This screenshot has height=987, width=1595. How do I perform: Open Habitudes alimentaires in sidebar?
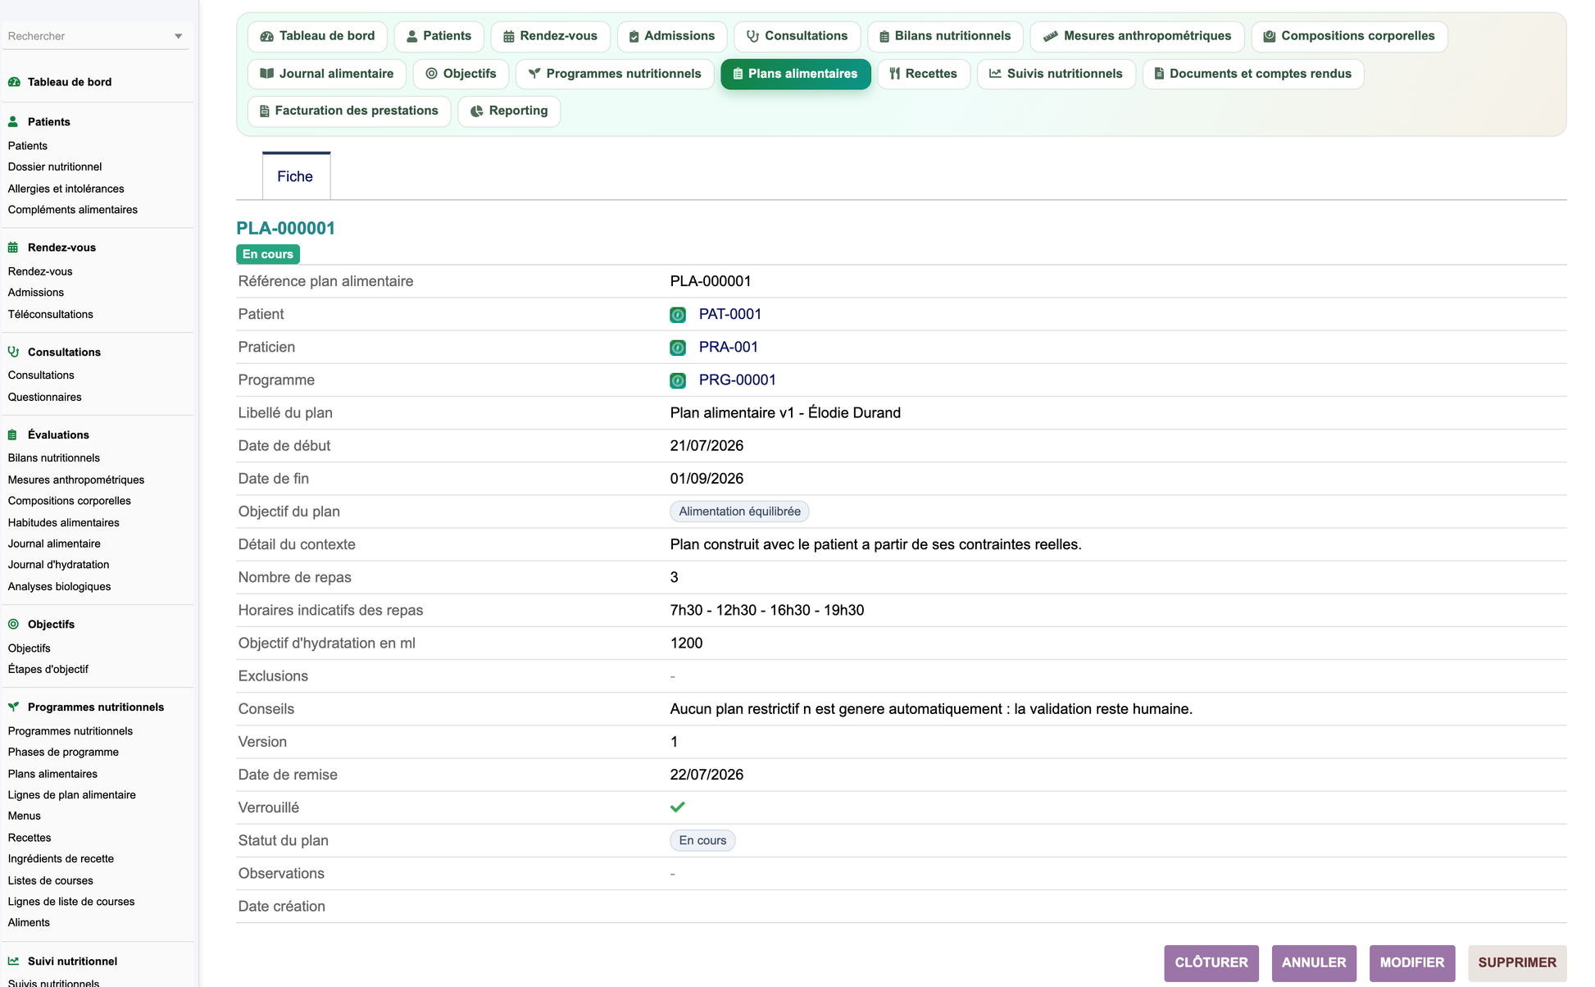(x=64, y=522)
